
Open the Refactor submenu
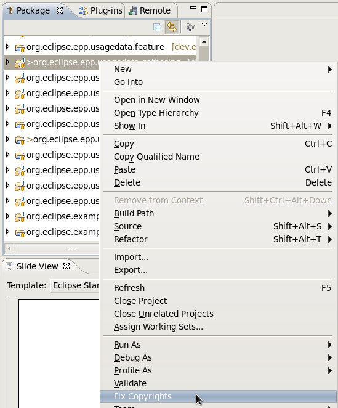click(218, 239)
